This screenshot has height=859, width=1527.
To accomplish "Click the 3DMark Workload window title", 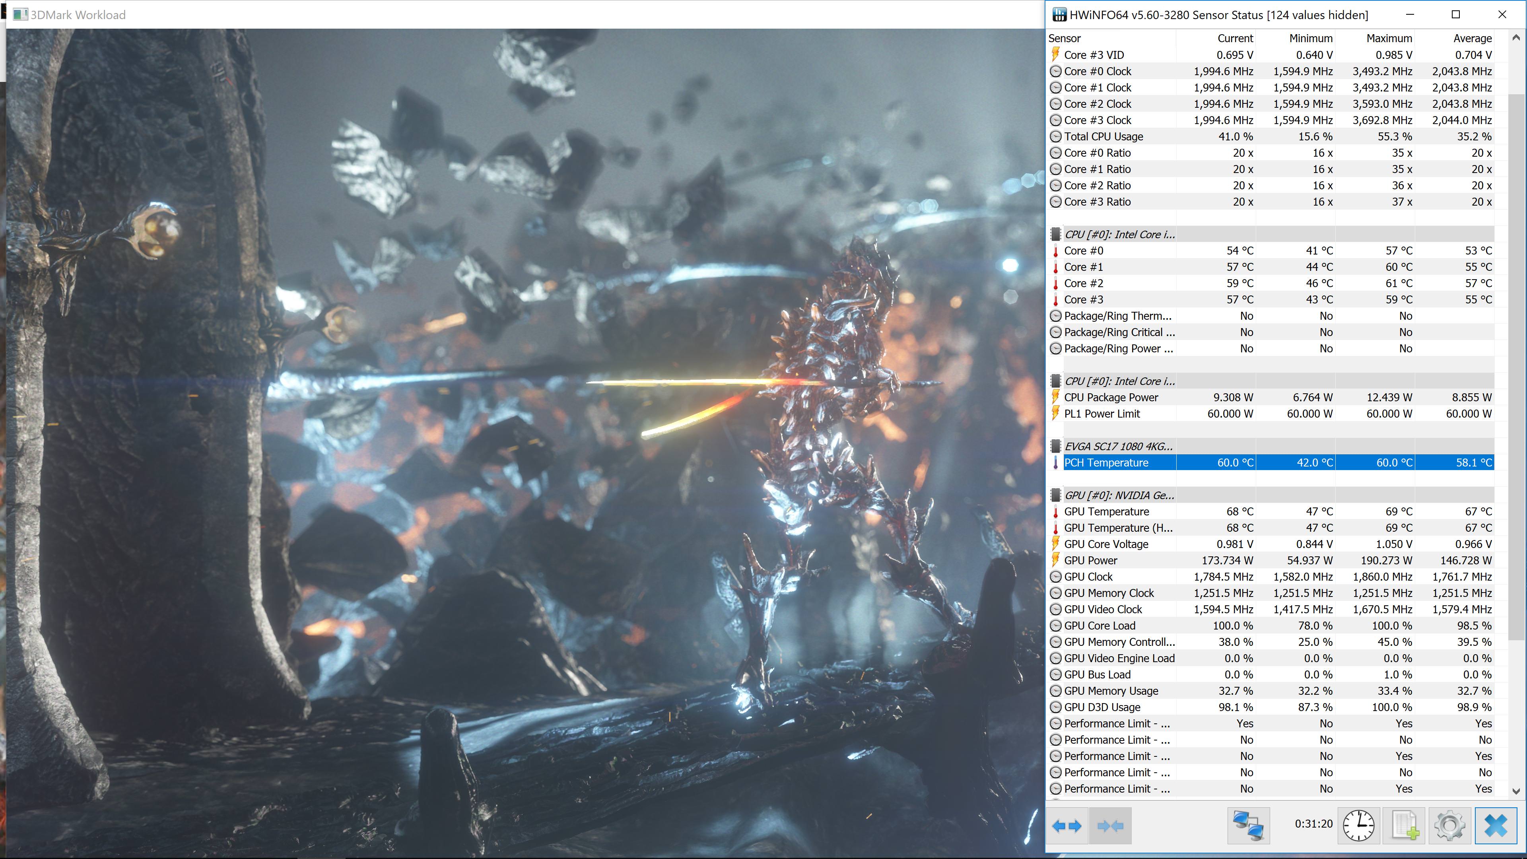I will 78,15.
